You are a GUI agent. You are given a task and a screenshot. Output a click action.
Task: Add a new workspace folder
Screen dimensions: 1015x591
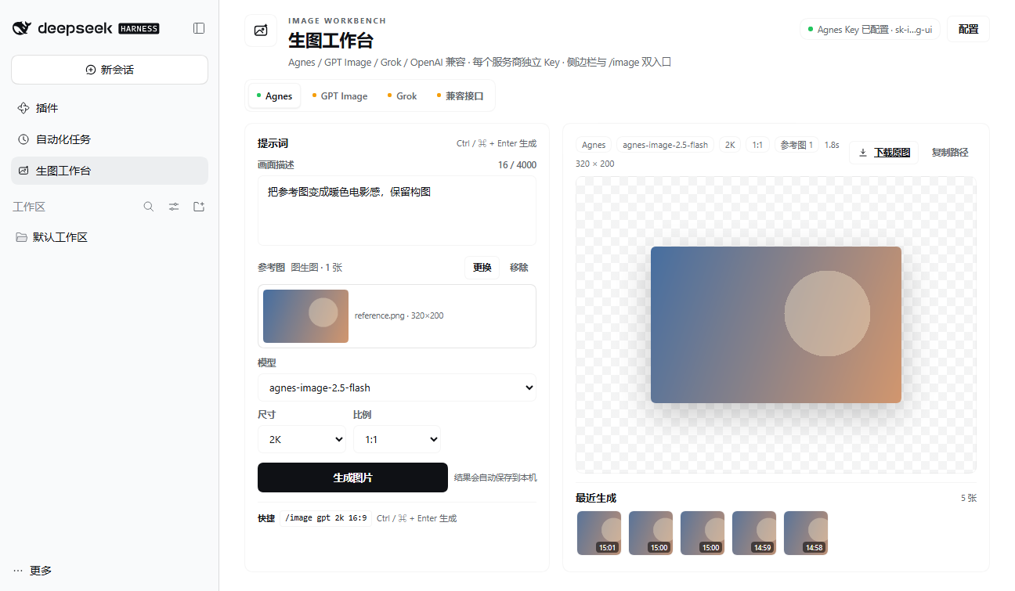[x=199, y=207]
